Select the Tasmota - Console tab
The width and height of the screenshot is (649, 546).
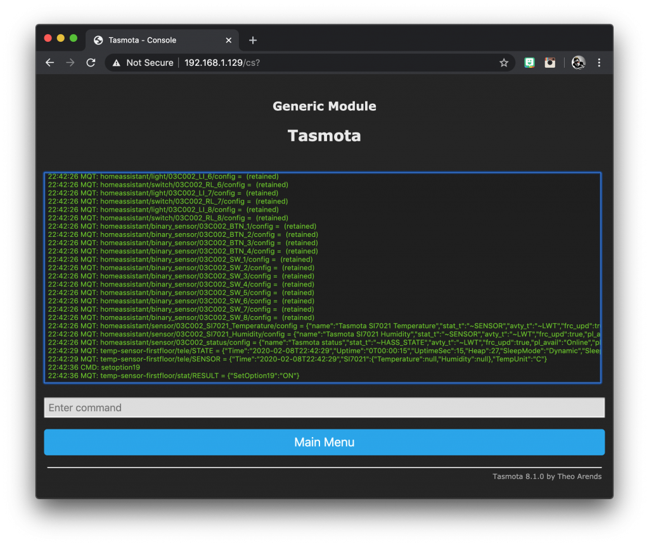click(162, 40)
